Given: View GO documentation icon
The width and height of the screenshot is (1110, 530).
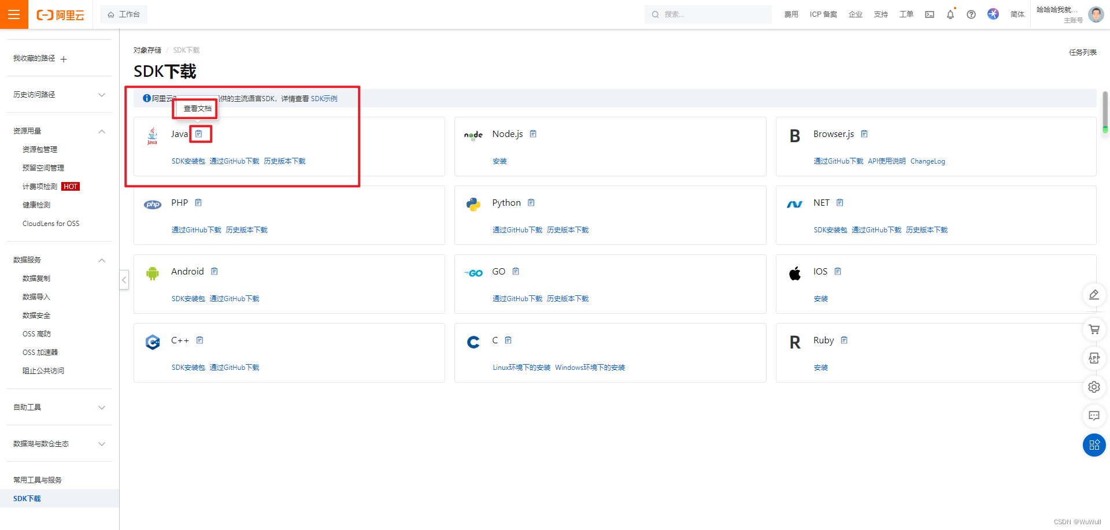Looking at the screenshot, I should (x=516, y=272).
